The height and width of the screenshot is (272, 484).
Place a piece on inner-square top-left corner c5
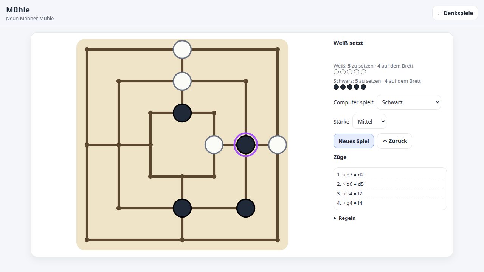[x=150, y=113]
